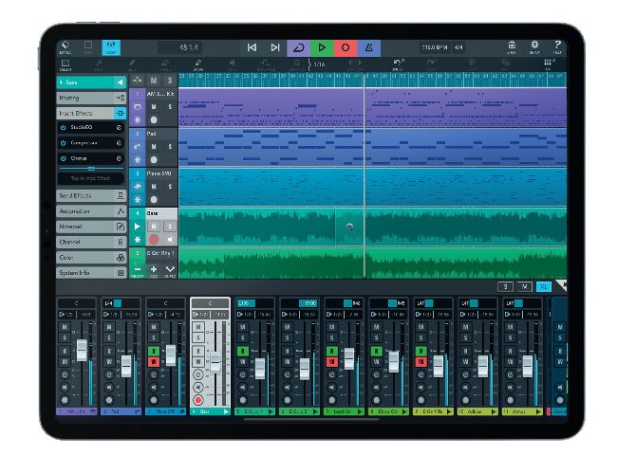Toggle the metronome click
This screenshot has width=617, height=473.
(x=368, y=46)
